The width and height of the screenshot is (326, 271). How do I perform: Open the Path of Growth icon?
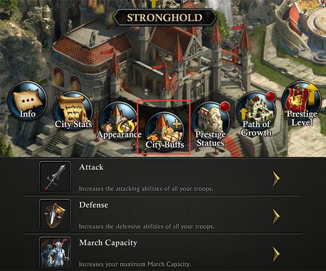(256, 111)
